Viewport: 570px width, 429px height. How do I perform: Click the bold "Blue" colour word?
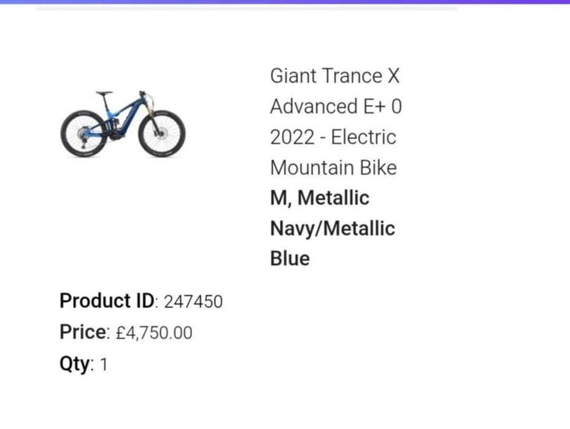[x=290, y=258]
